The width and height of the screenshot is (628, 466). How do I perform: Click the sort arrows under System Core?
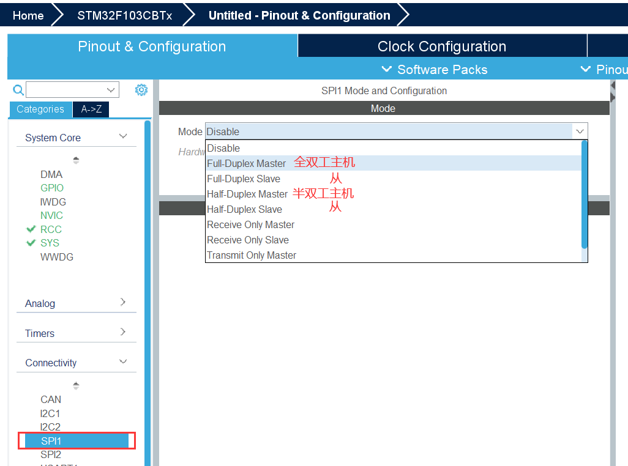pyautogui.click(x=76, y=160)
